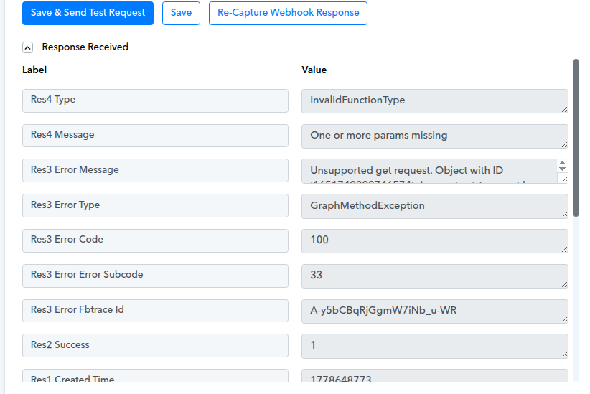
Task: Select the Res4 Type label field
Action: [x=155, y=100]
